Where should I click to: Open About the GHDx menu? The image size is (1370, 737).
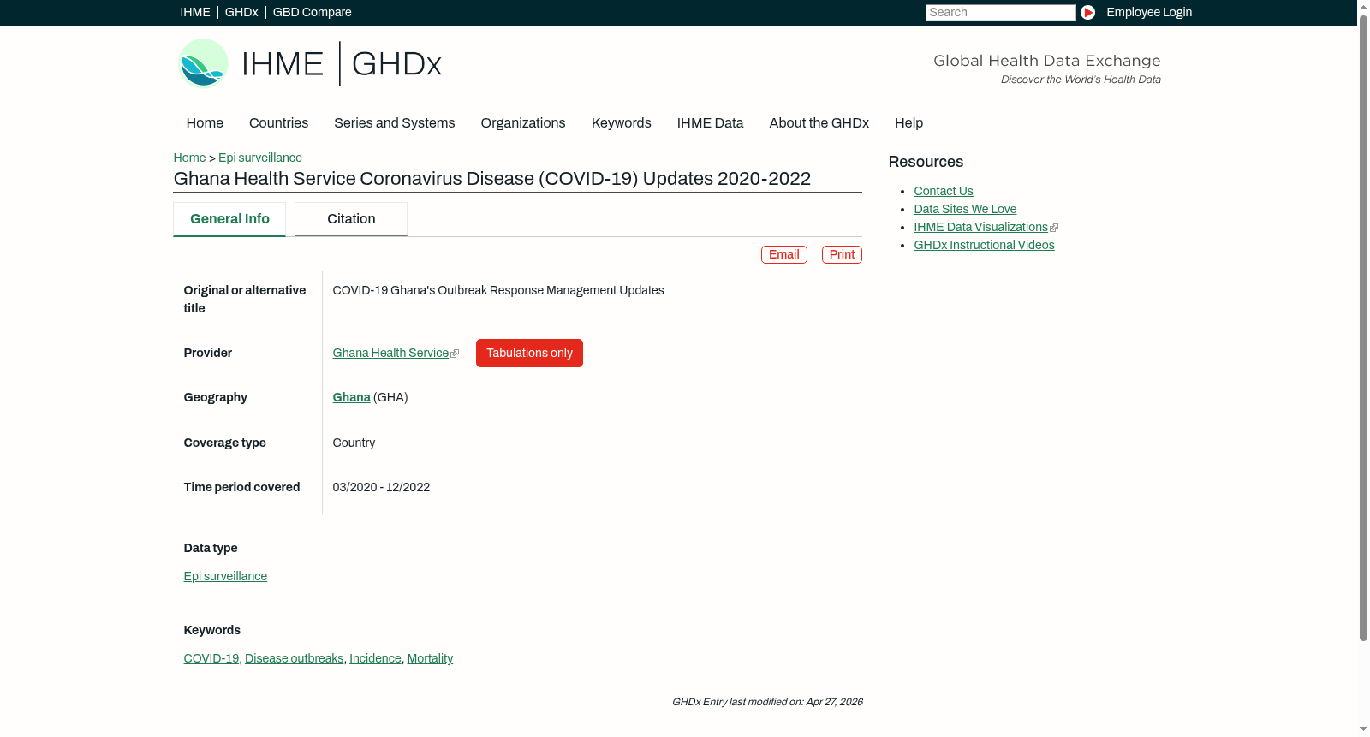(819, 123)
